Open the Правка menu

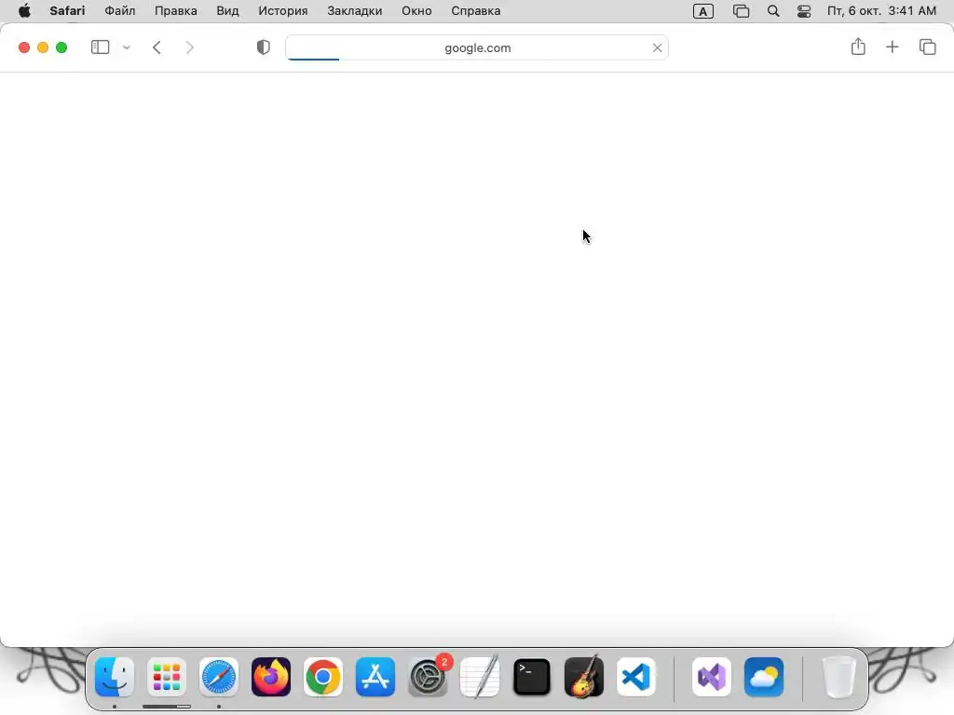pyautogui.click(x=176, y=11)
